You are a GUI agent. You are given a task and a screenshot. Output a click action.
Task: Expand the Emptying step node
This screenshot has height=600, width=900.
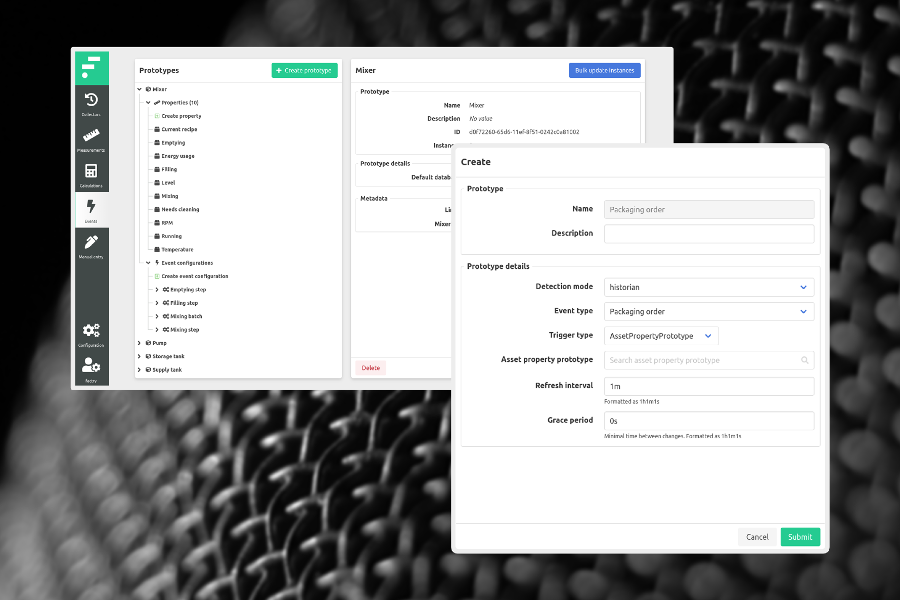point(157,290)
